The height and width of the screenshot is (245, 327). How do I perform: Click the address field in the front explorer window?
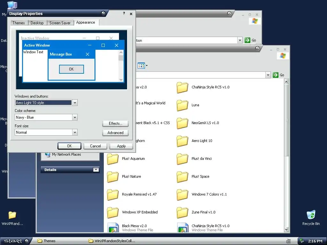[200, 75]
